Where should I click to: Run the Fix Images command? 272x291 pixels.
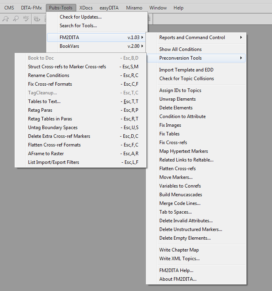tap(196, 125)
